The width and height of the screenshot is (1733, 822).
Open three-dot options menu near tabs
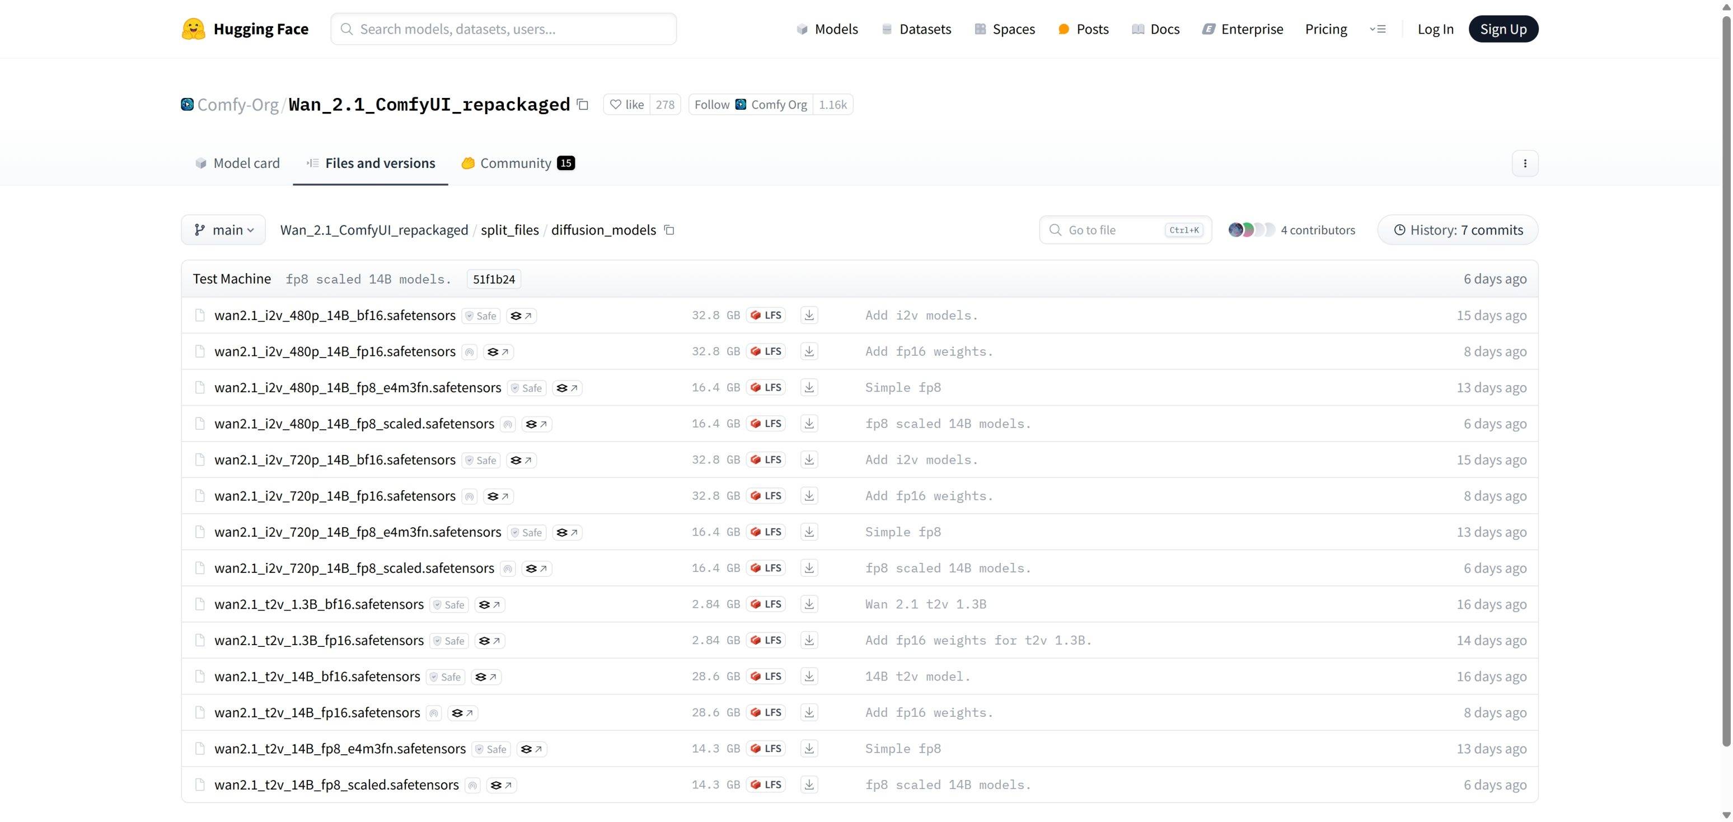point(1524,163)
